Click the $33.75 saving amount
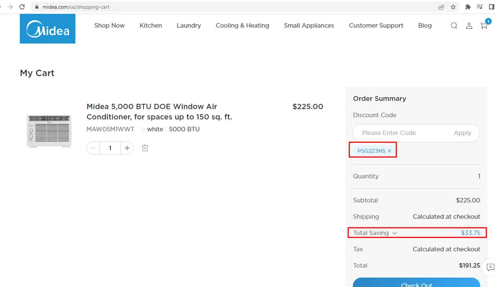 click(x=471, y=233)
